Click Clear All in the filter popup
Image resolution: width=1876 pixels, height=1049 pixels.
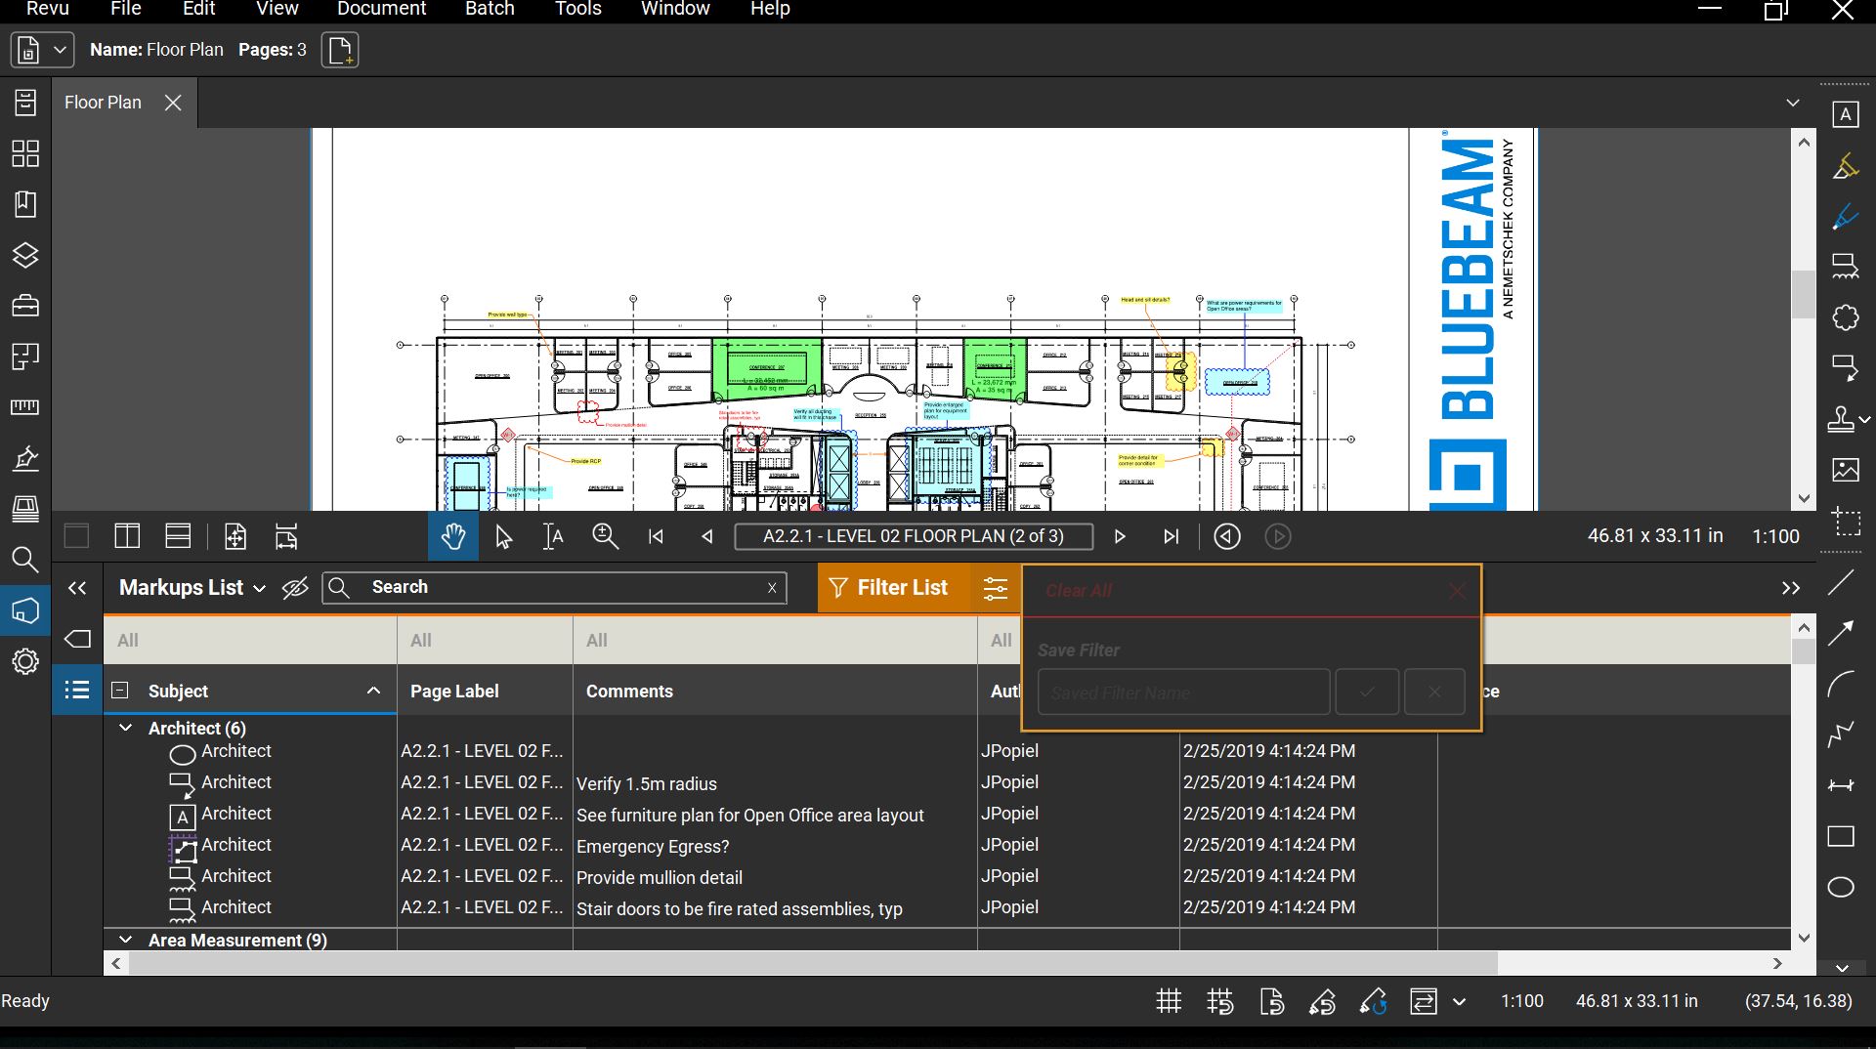(1078, 590)
